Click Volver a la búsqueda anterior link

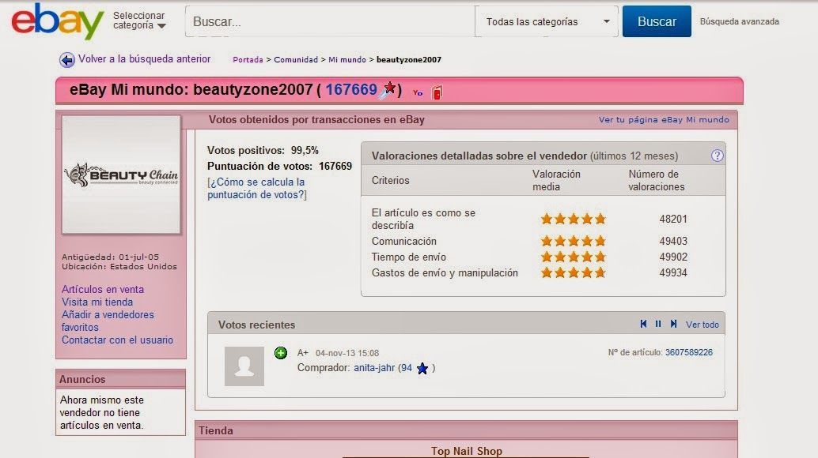point(145,58)
